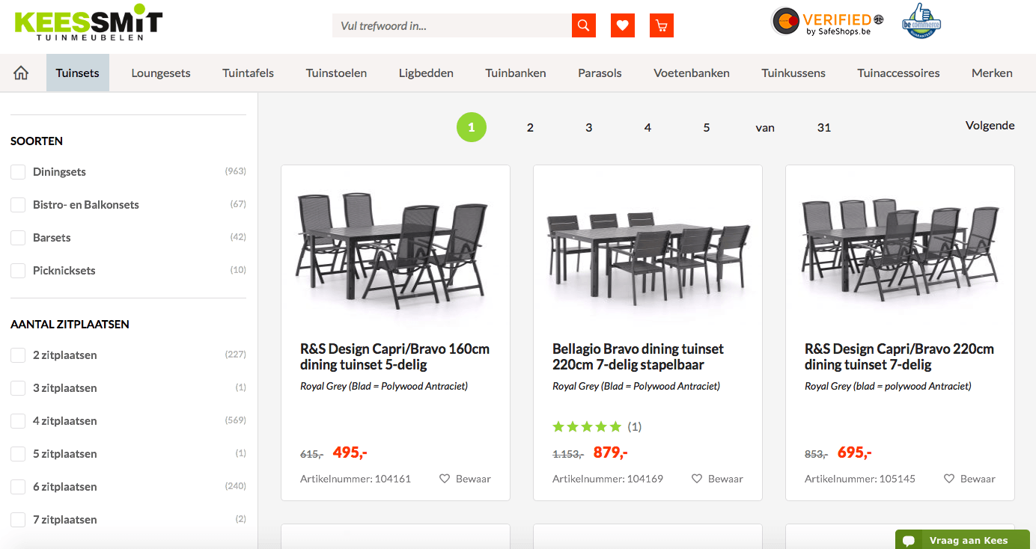The height and width of the screenshot is (549, 1036).
Task: Click the 879,- sale price
Action: [x=610, y=453]
